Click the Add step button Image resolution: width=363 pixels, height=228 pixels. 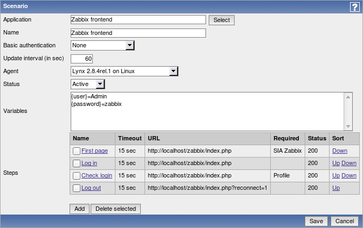point(79,209)
